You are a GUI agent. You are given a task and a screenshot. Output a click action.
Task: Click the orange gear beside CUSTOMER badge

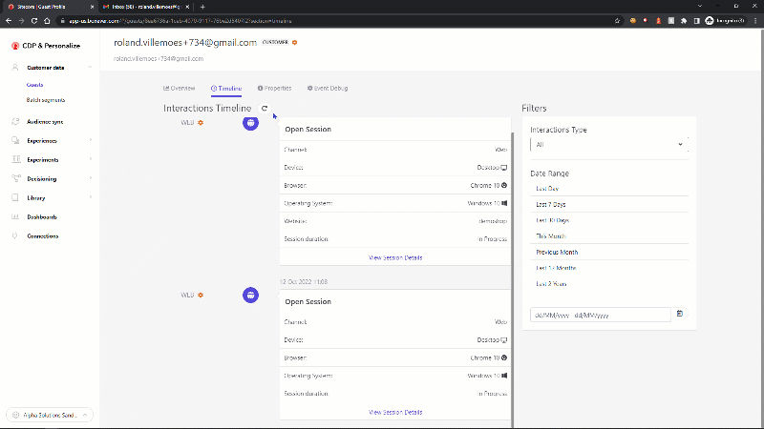pos(295,42)
